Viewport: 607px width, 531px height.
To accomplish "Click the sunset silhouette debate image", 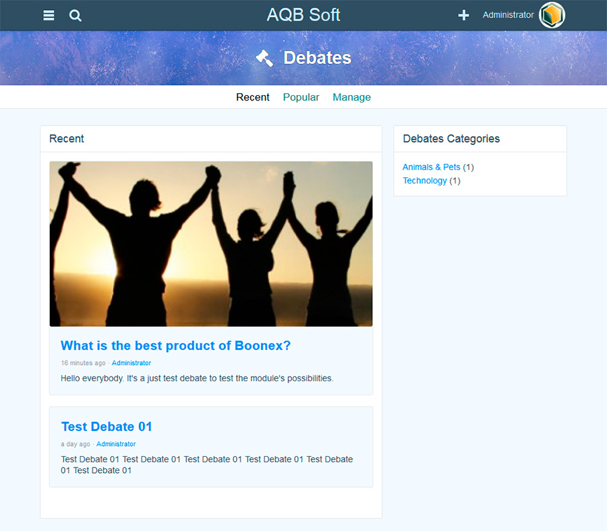I will pyautogui.click(x=210, y=244).
